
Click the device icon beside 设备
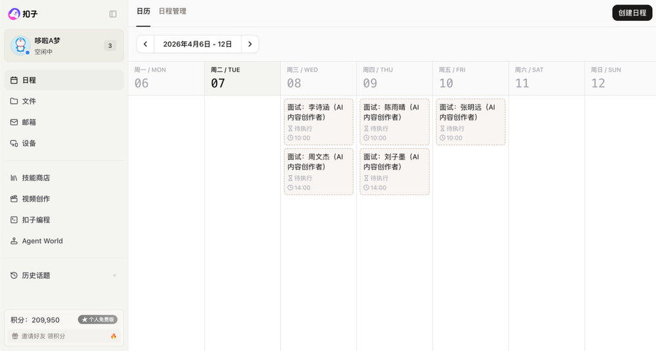point(14,143)
